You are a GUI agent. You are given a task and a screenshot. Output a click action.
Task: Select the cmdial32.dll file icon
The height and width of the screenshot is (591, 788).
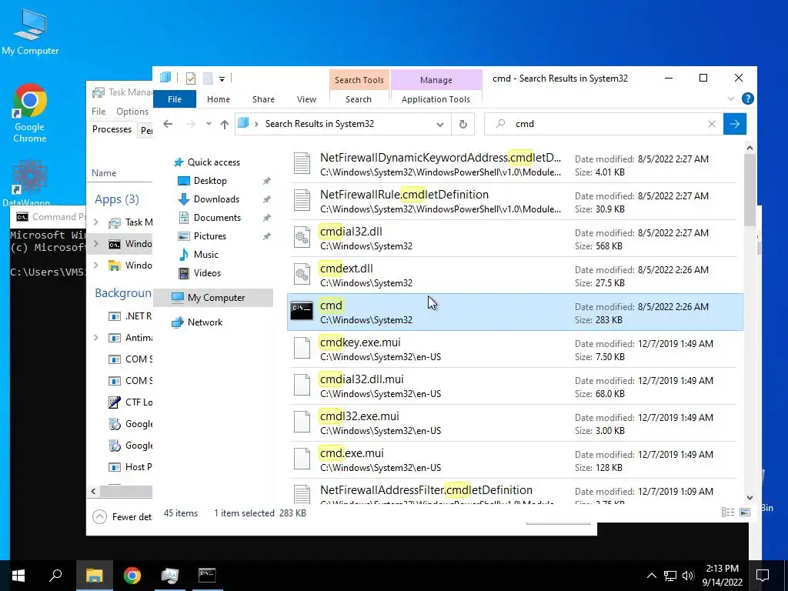(x=302, y=237)
